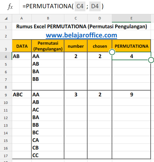Click top-left selection handle of E4
Image resolution: width=154 pixels, height=162 pixels.
(x=112, y=52)
